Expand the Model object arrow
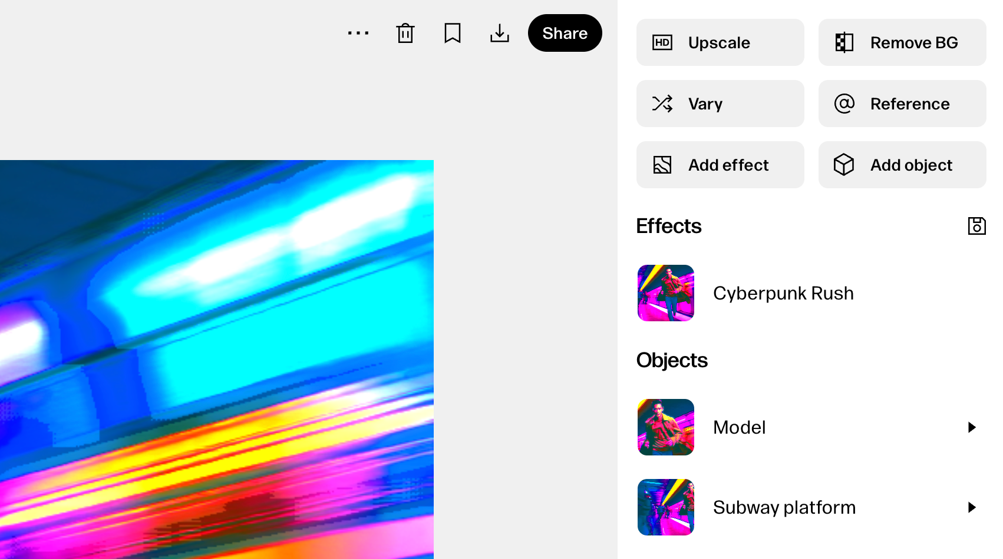 [x=972, y=427]
